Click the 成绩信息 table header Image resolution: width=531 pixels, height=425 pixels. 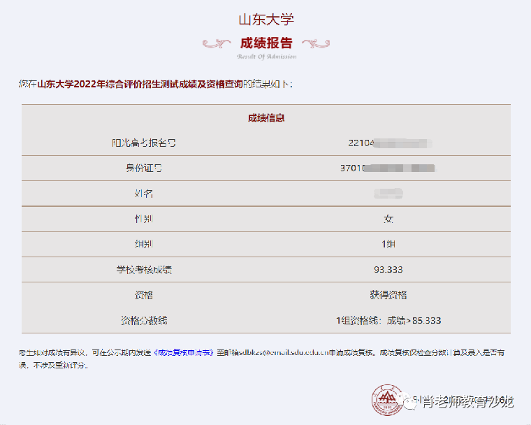[266, 118]
